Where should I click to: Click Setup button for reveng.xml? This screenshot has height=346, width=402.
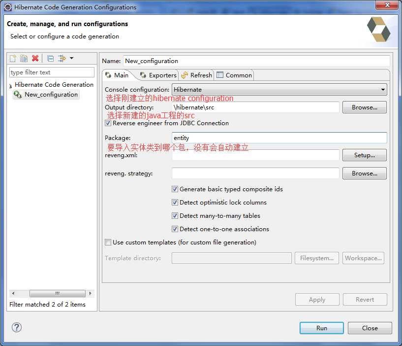click(364, 155)
